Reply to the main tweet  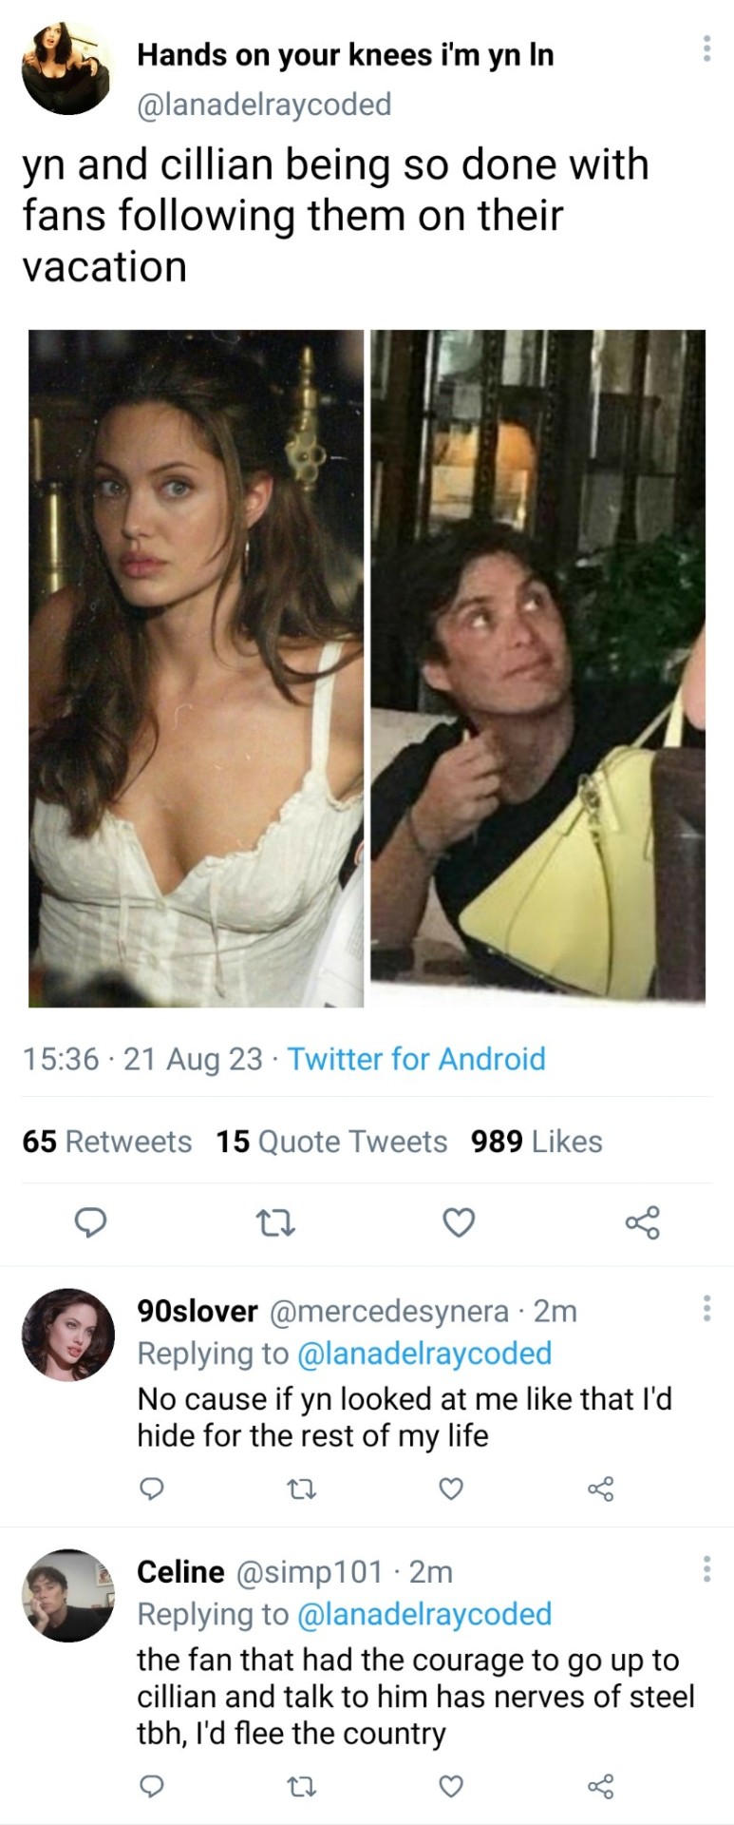tap(90, 1223)
